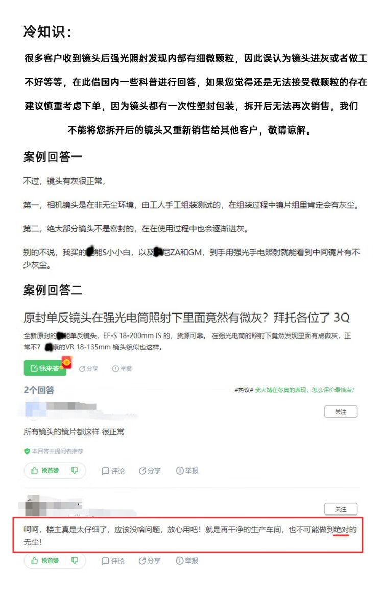Downvote the second answer
This screenshot has height=604, width=383.
pyautogui.click(x=75, y=561)
